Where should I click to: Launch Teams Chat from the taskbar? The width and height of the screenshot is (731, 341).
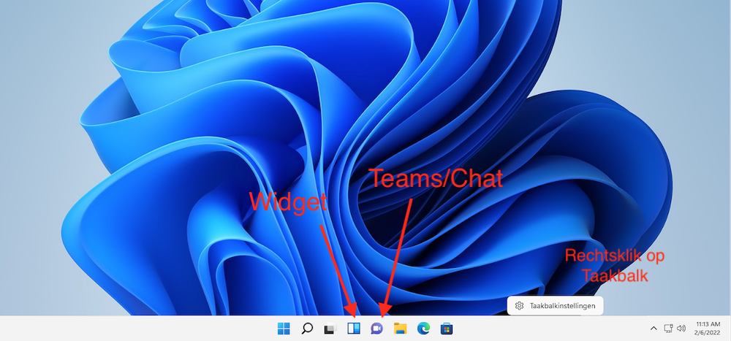pos(376,329)
